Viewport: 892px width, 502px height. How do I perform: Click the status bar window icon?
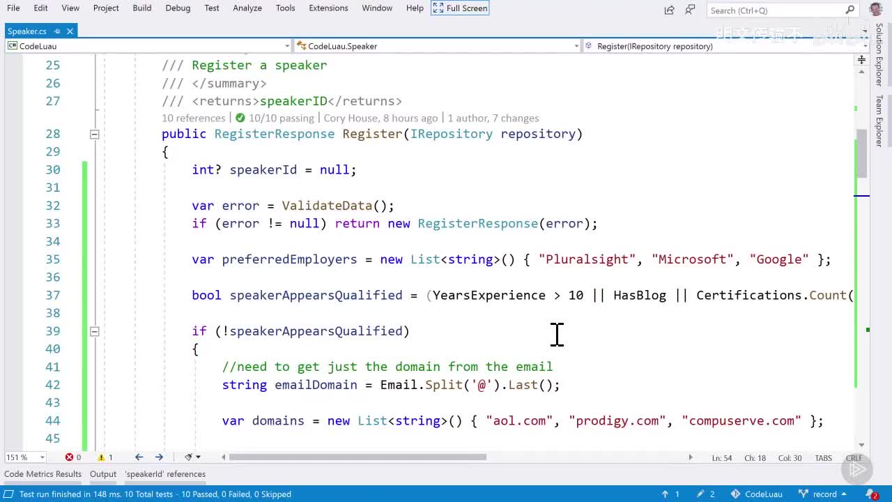pyautogui.click(x=9, y=494)
